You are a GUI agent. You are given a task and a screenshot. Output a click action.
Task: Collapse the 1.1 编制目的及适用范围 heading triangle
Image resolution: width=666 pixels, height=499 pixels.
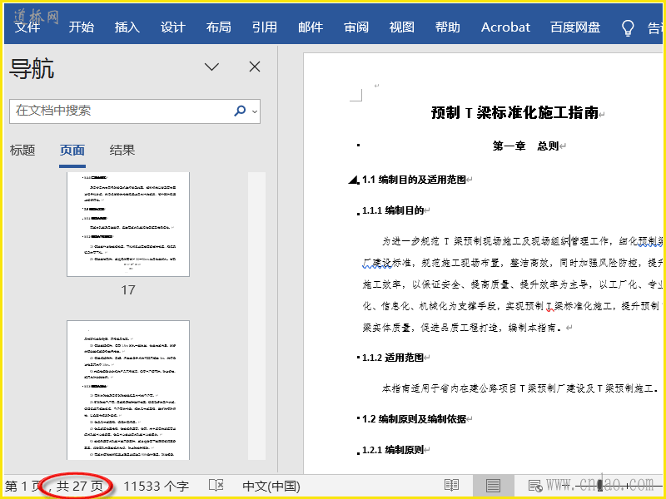[353, 180]
